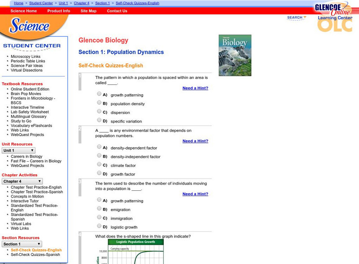Open Brain Pop Movies
Screen dimensions: 359x264
click(x=26, y=93)
